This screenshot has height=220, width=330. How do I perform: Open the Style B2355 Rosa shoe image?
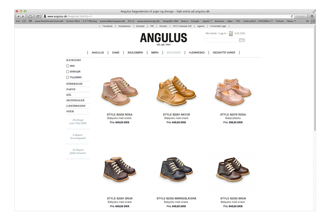point(119,91)
